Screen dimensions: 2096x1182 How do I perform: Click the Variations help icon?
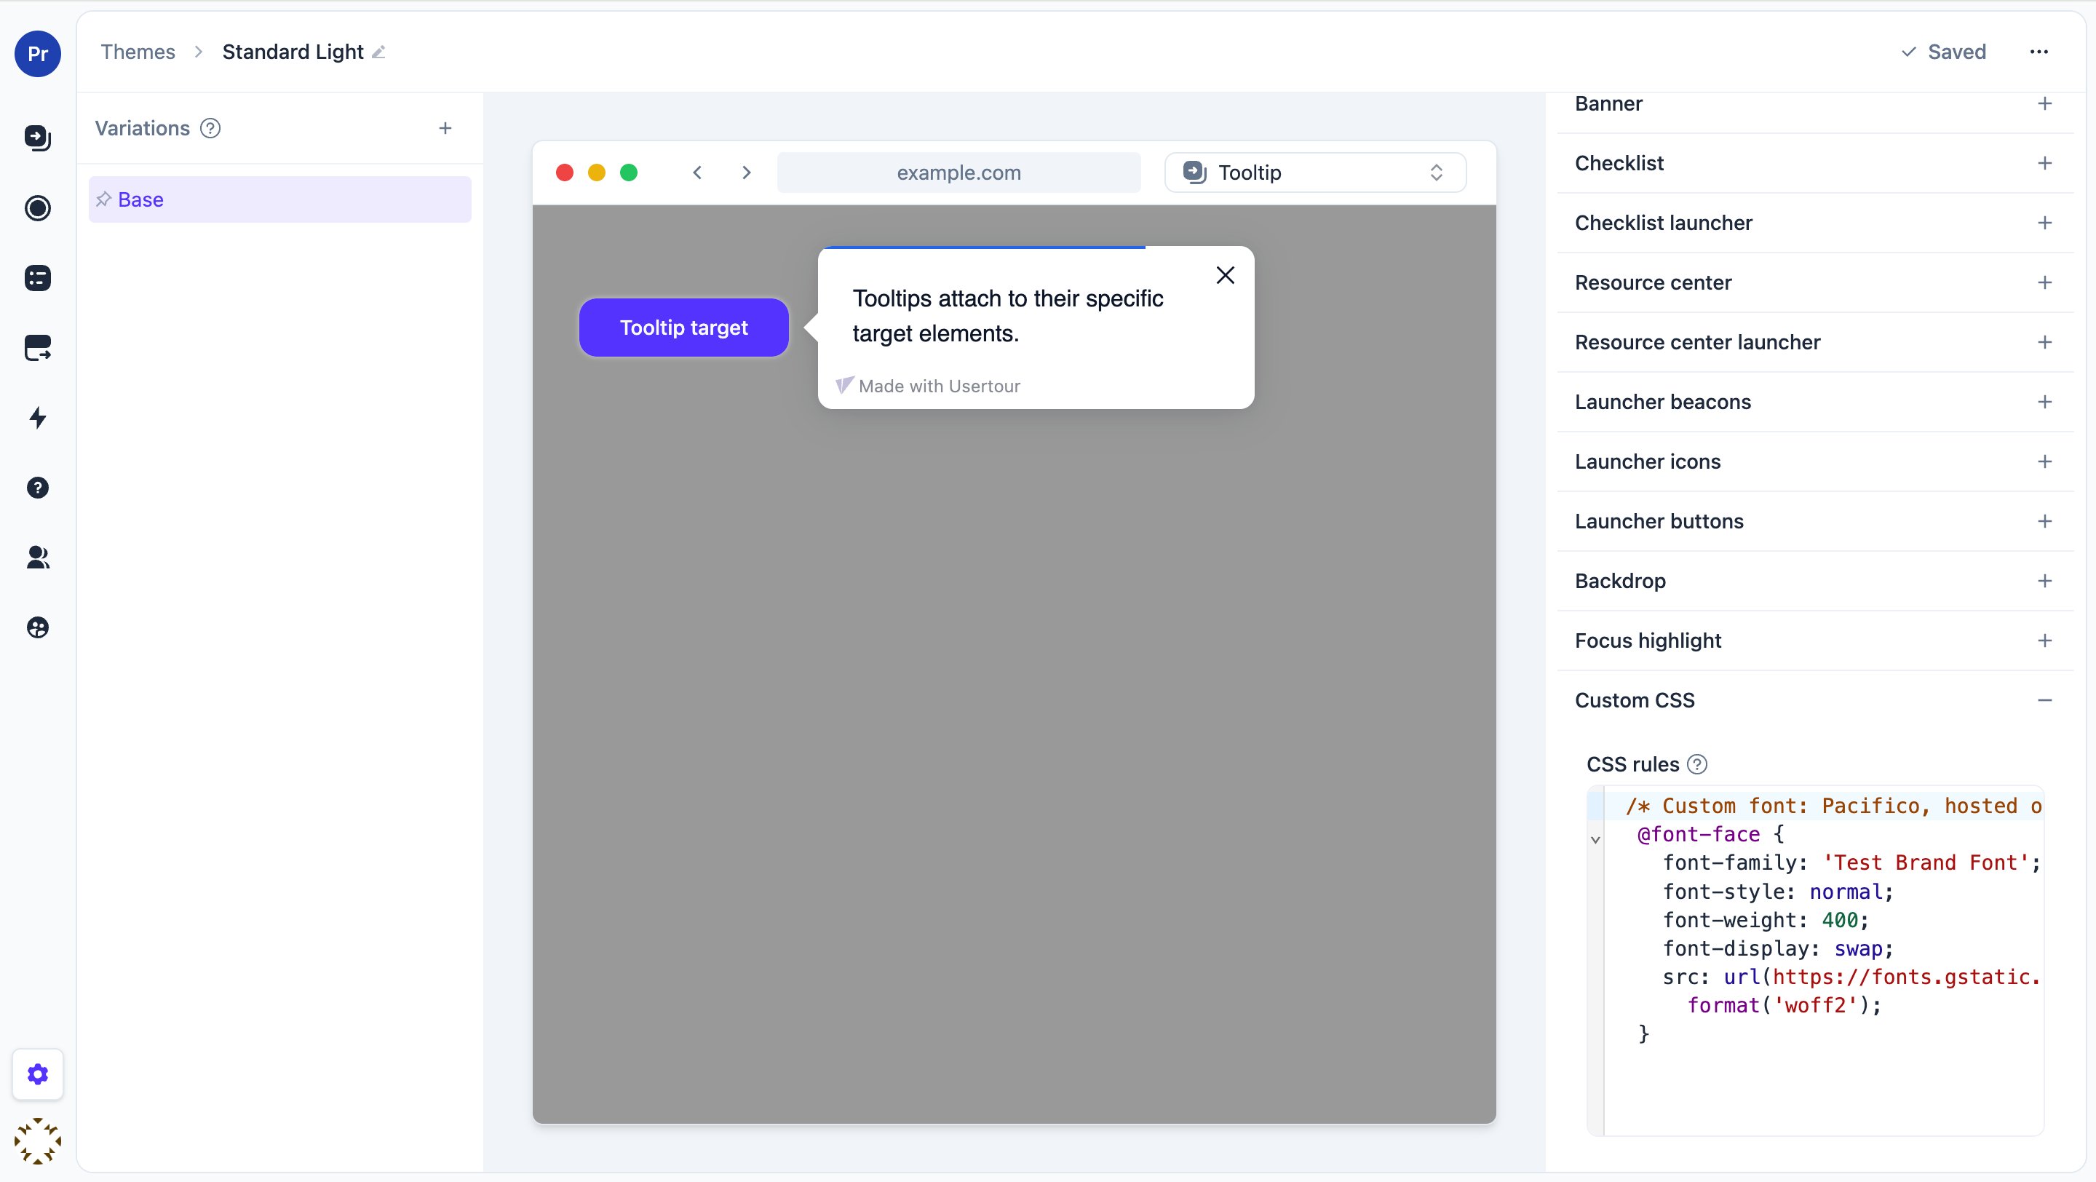(210, 129)
